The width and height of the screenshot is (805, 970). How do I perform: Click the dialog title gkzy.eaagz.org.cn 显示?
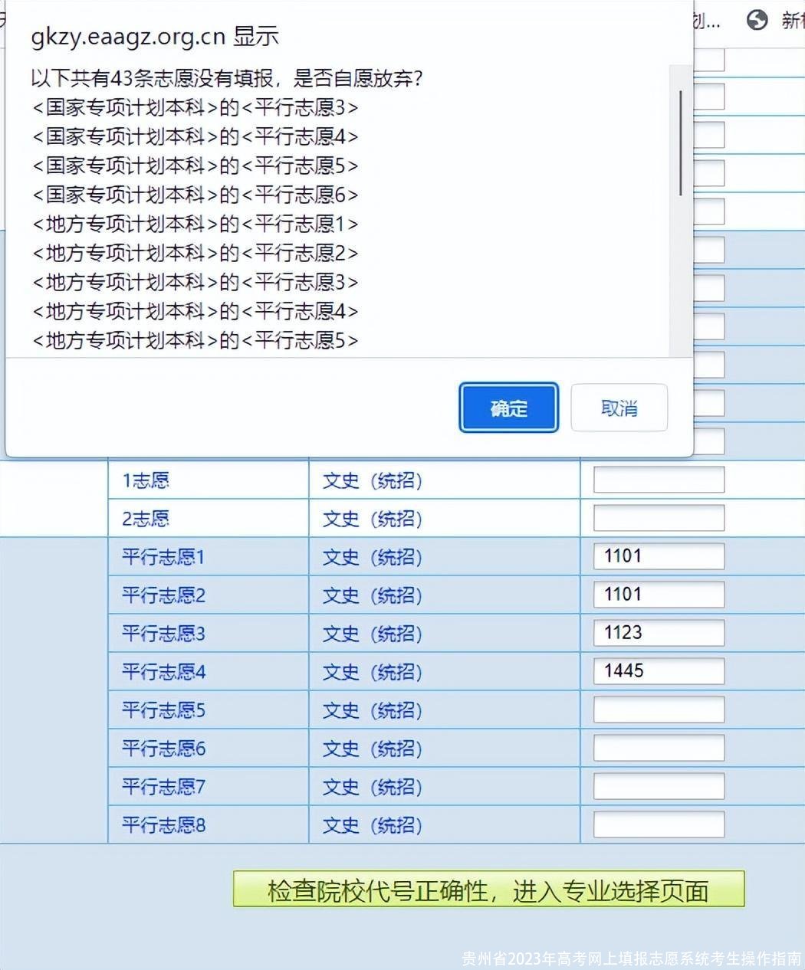pyautogui.click(x=156, y=35)
